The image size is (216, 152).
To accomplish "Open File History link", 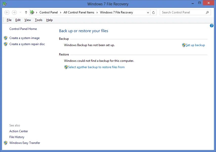I will coord(17,137).
